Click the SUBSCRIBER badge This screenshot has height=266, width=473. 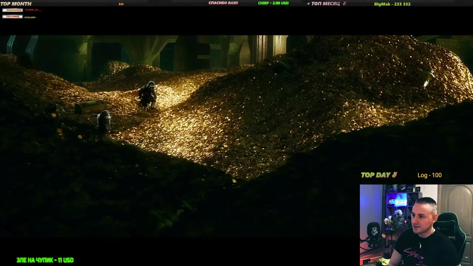coord(13,10)
